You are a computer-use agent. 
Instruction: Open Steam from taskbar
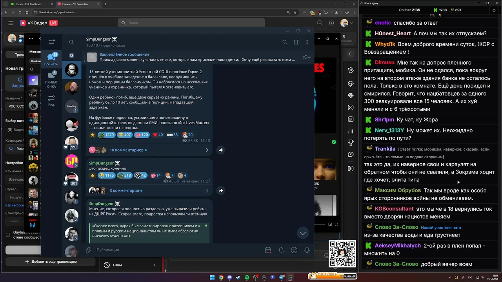238,277
